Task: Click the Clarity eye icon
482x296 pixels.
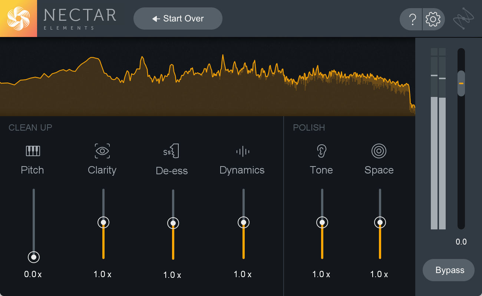Action: [102, 151]
